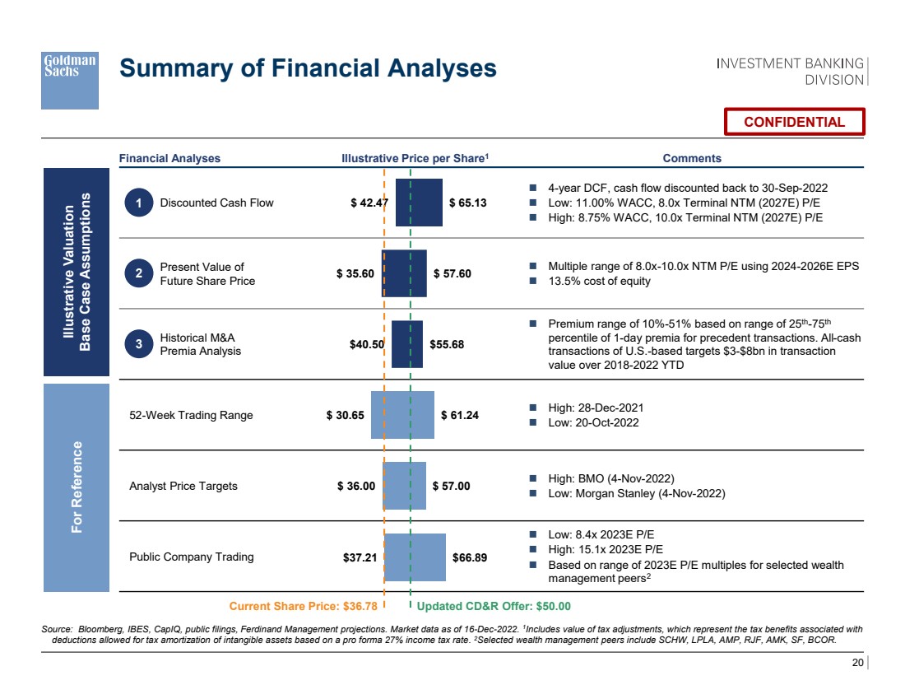
Task: Click the Analyst Price Targets bar
Action: click(x=404, y=486)
